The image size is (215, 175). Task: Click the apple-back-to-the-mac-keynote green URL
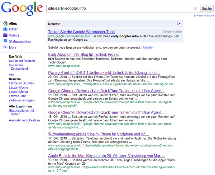point(111,169)
